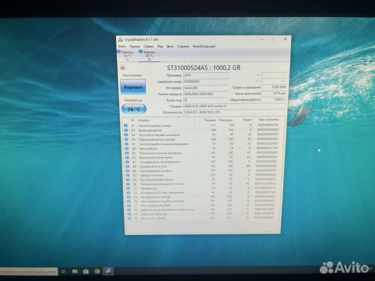The width and height of the screenshot is (375, 281).
Task: Click status icon for C3 Аппаратное ECC-восстановление
Action: 129,193
